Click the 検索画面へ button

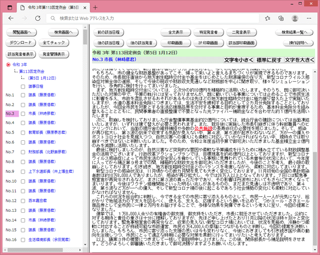coord(63,32)
